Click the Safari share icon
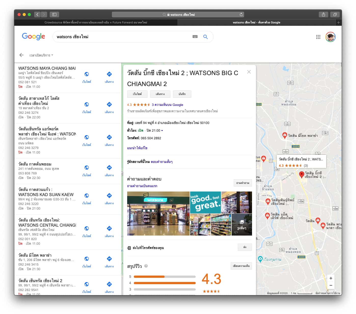Viewport: 356px width, 314px height. point(323,15)
